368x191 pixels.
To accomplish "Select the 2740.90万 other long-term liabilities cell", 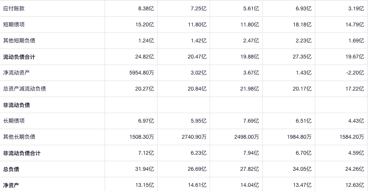I will coord(194,137).
